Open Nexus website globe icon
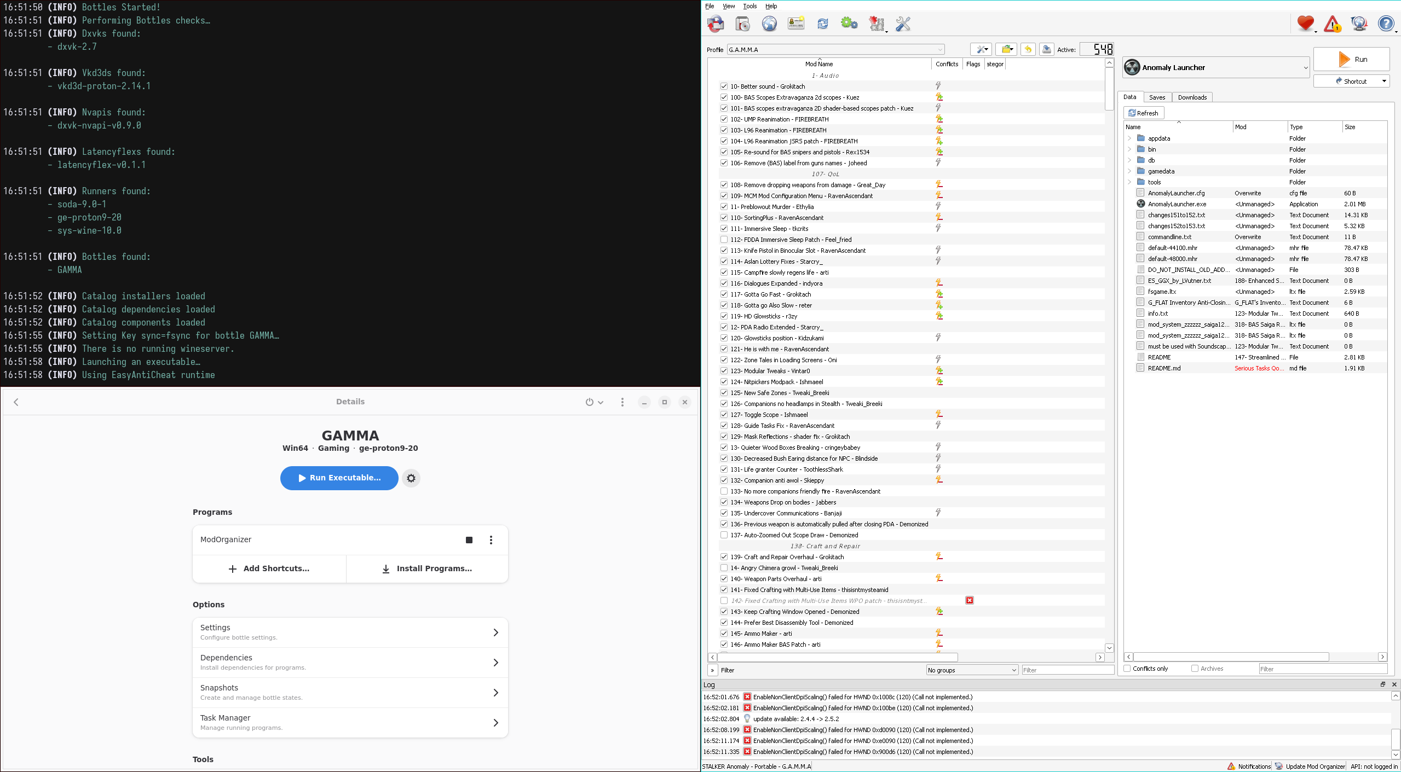This screenshot has width=1401, height=772. click(x=769, y=24)
